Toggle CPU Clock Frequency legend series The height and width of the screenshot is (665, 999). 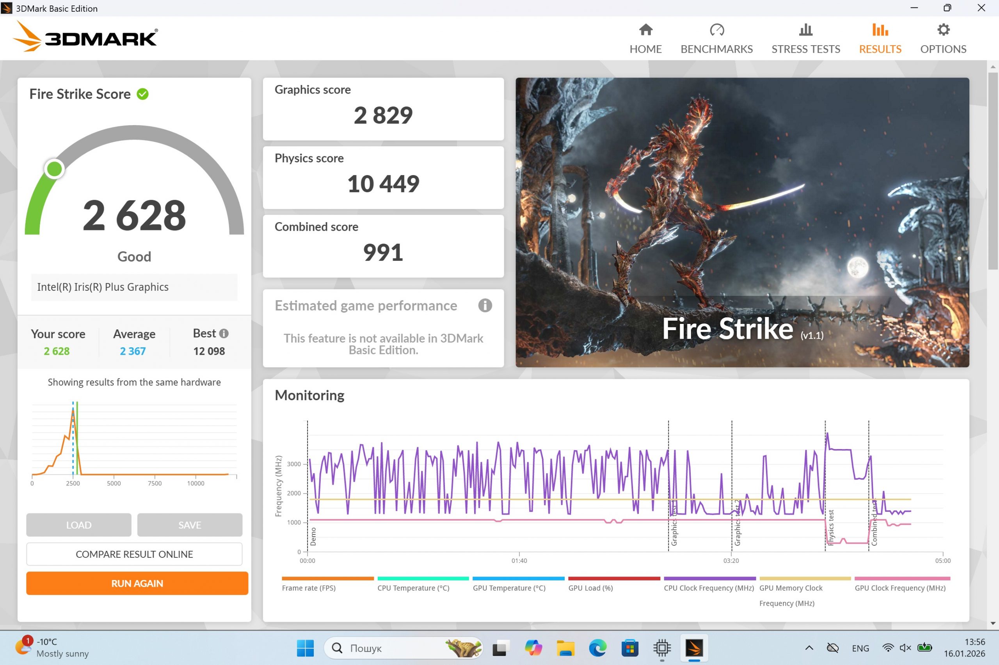coord(709,588)
